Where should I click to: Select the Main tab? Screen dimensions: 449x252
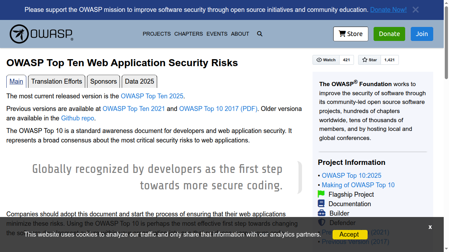(x=16, y=81)
